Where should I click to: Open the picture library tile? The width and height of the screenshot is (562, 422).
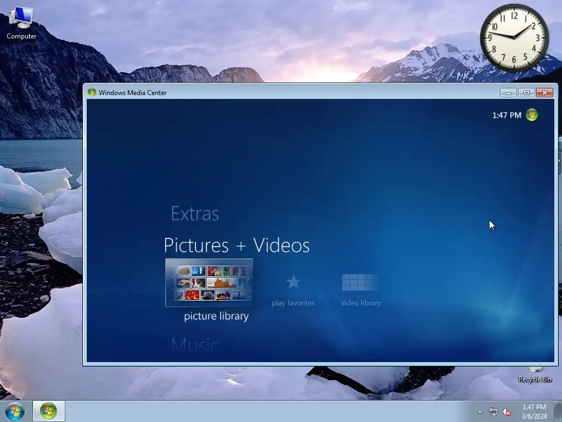click(x=209, y=282)
